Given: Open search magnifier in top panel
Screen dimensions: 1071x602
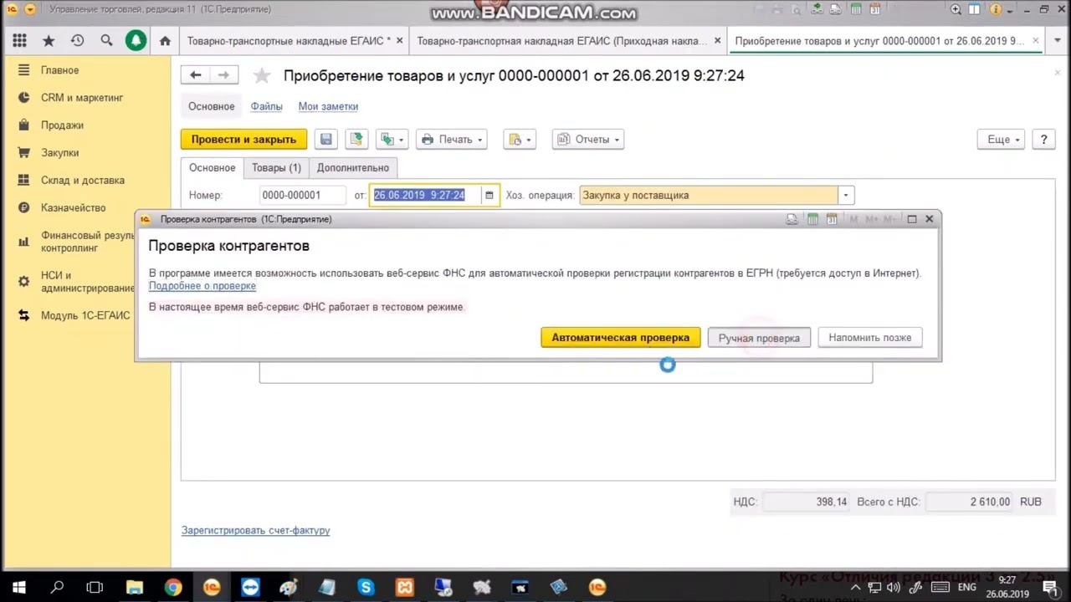Looking at the screenshot, I should click(106, 40).
